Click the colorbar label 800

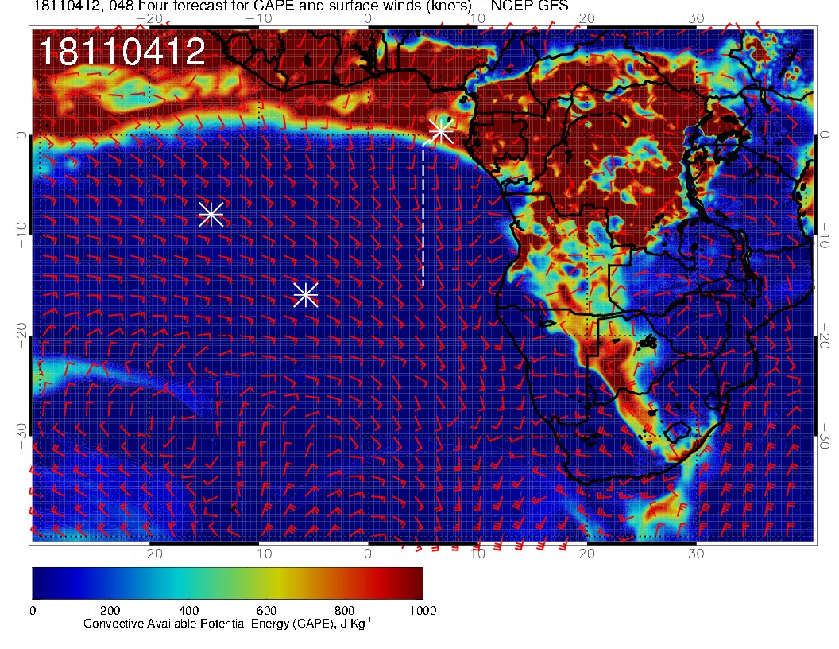click(x=344, y=611)
